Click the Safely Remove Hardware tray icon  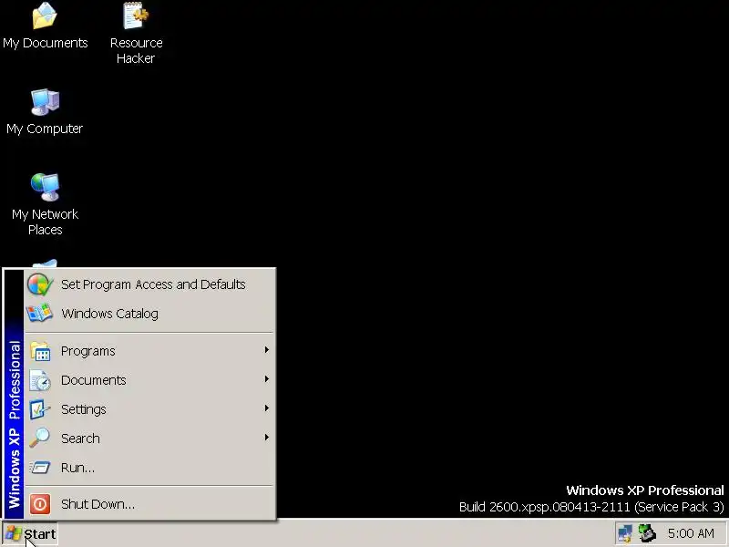[x=647, y=533]
